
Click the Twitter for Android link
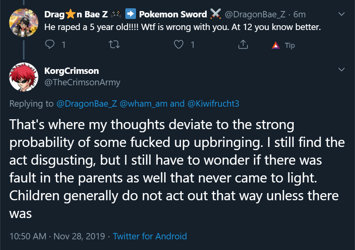click(150, 236)
